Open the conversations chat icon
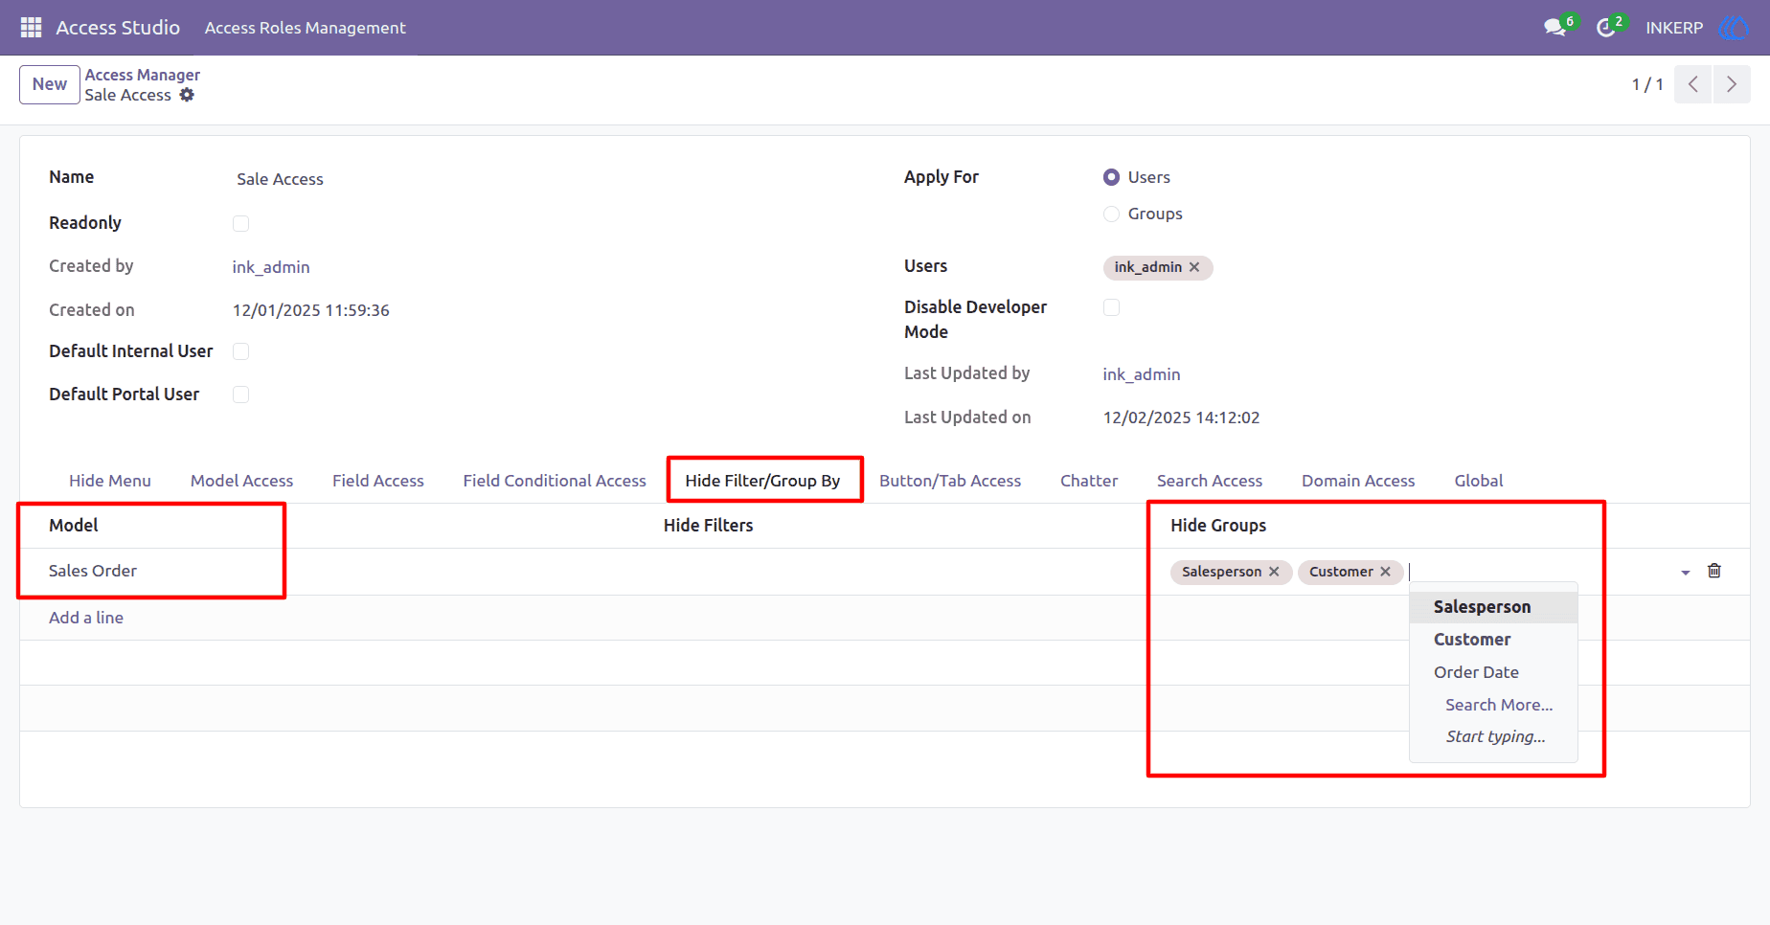The image size is (1770, 925). (x=1555, y=28)
